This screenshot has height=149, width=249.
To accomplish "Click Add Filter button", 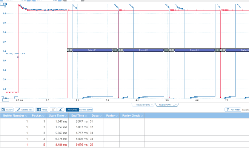I will [233, 110].
